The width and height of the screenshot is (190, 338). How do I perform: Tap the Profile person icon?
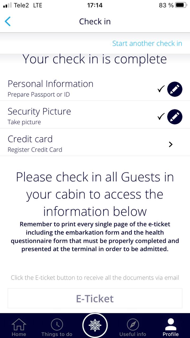[x=170, y=324]
